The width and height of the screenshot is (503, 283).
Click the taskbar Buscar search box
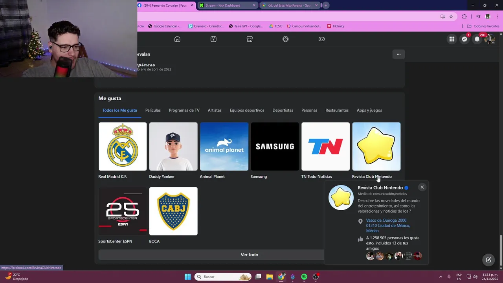click(223, 277)
